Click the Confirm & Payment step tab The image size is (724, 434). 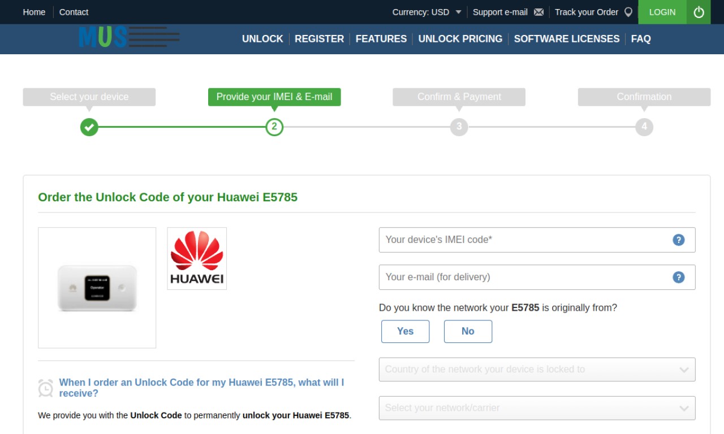coord(459,97)
